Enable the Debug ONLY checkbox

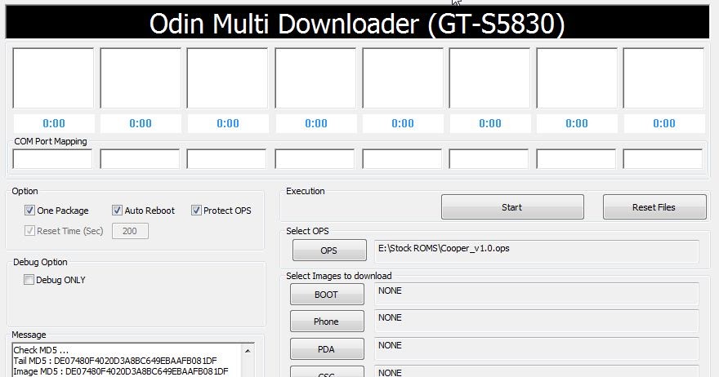click(x=29, y=279)
